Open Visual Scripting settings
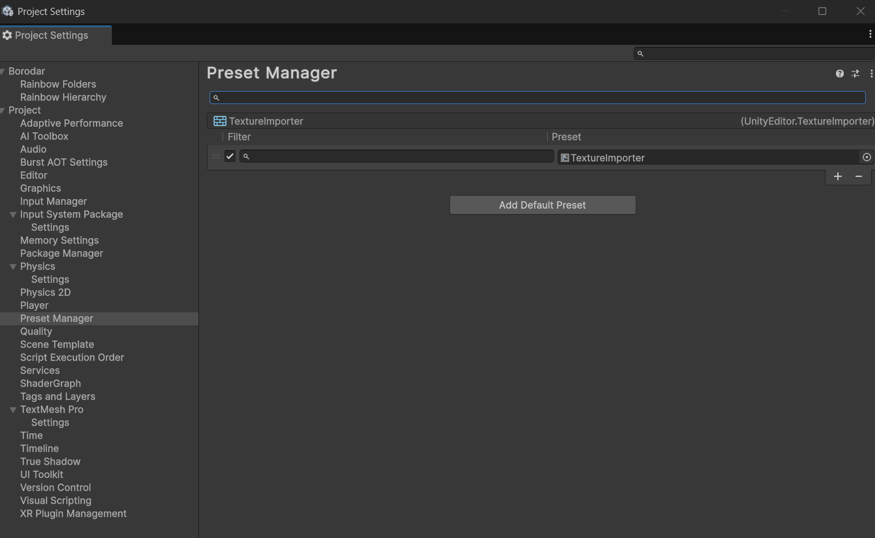 pyautogui.click(x=56, y=500)
